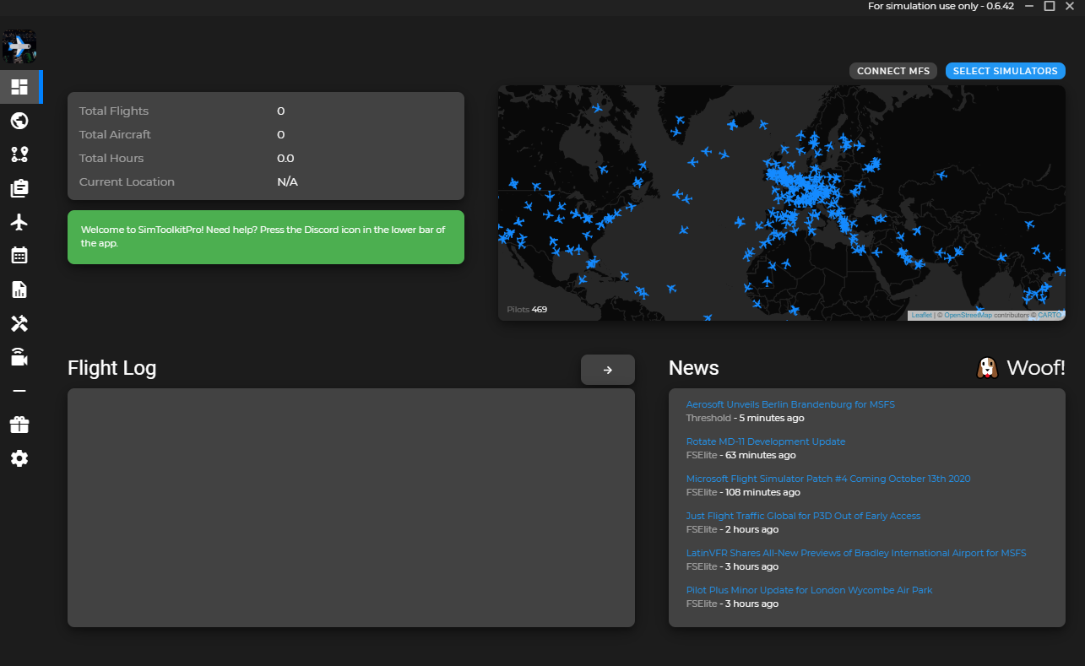1085x666 pixels.
Task: Open the settings gear icon
Action: pos(19,458)
